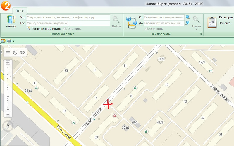Screen dimensions: 234x146
Task: Select building 10/1 on map
Action: (x=161, y=59)
